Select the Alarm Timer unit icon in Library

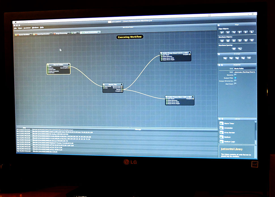tap(222, 124)
